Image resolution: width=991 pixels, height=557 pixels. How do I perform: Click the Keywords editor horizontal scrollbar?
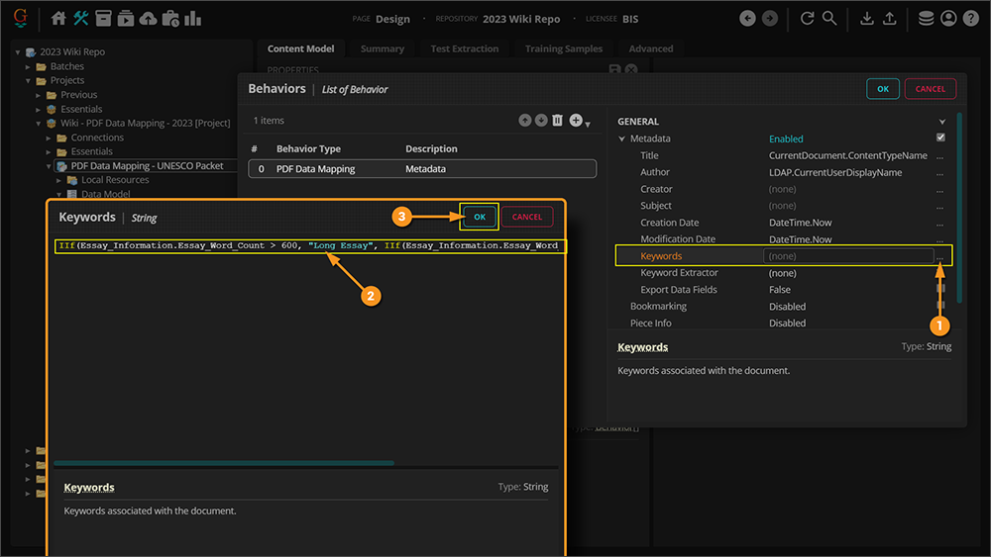[x=223, y=462]
